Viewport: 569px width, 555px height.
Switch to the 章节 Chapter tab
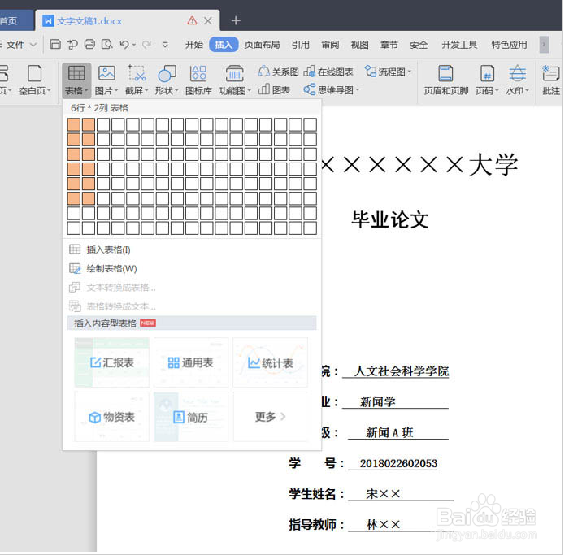[389, 45]
